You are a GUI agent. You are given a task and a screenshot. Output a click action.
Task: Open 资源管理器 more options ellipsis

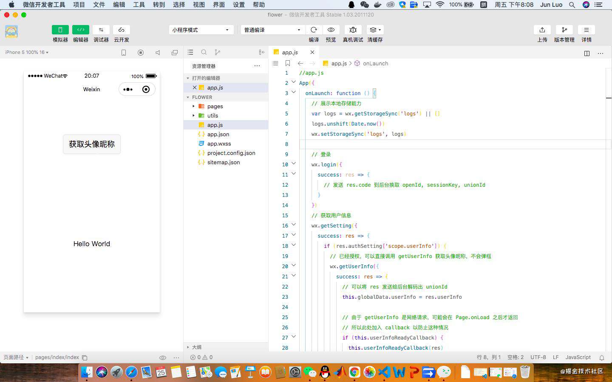click(257, 66)
